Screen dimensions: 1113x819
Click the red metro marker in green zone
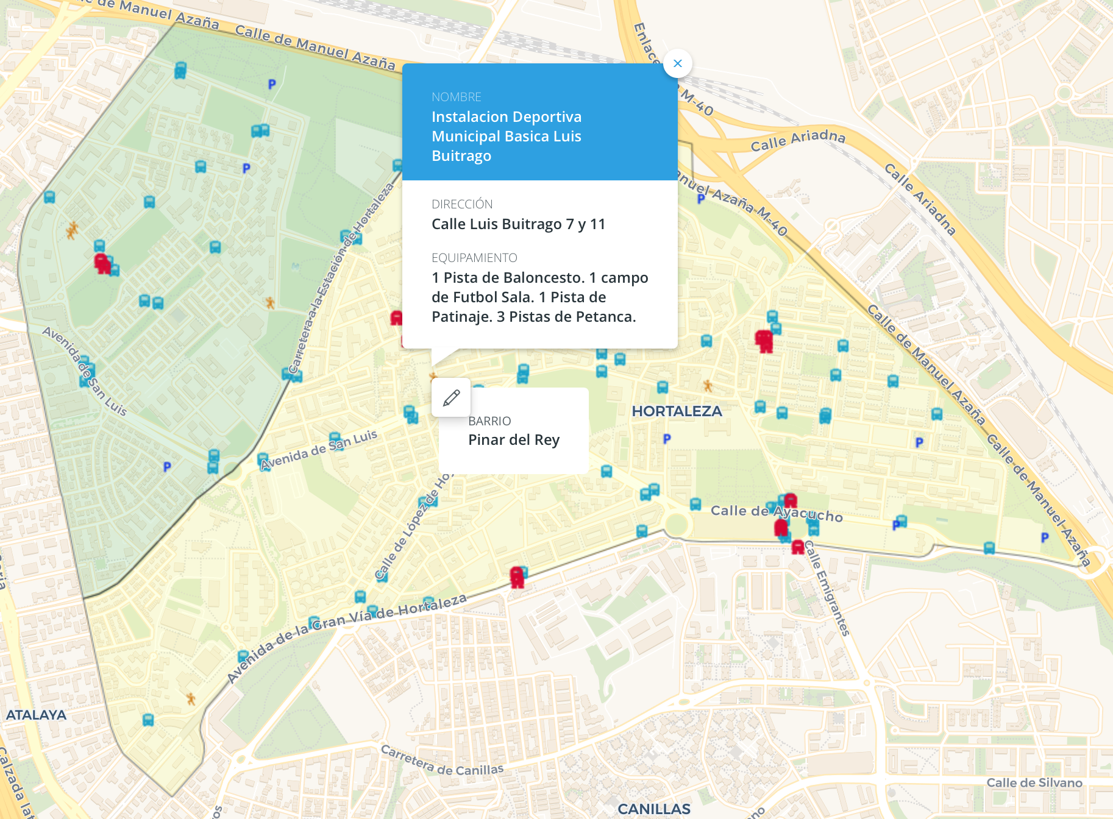(102, 263)
